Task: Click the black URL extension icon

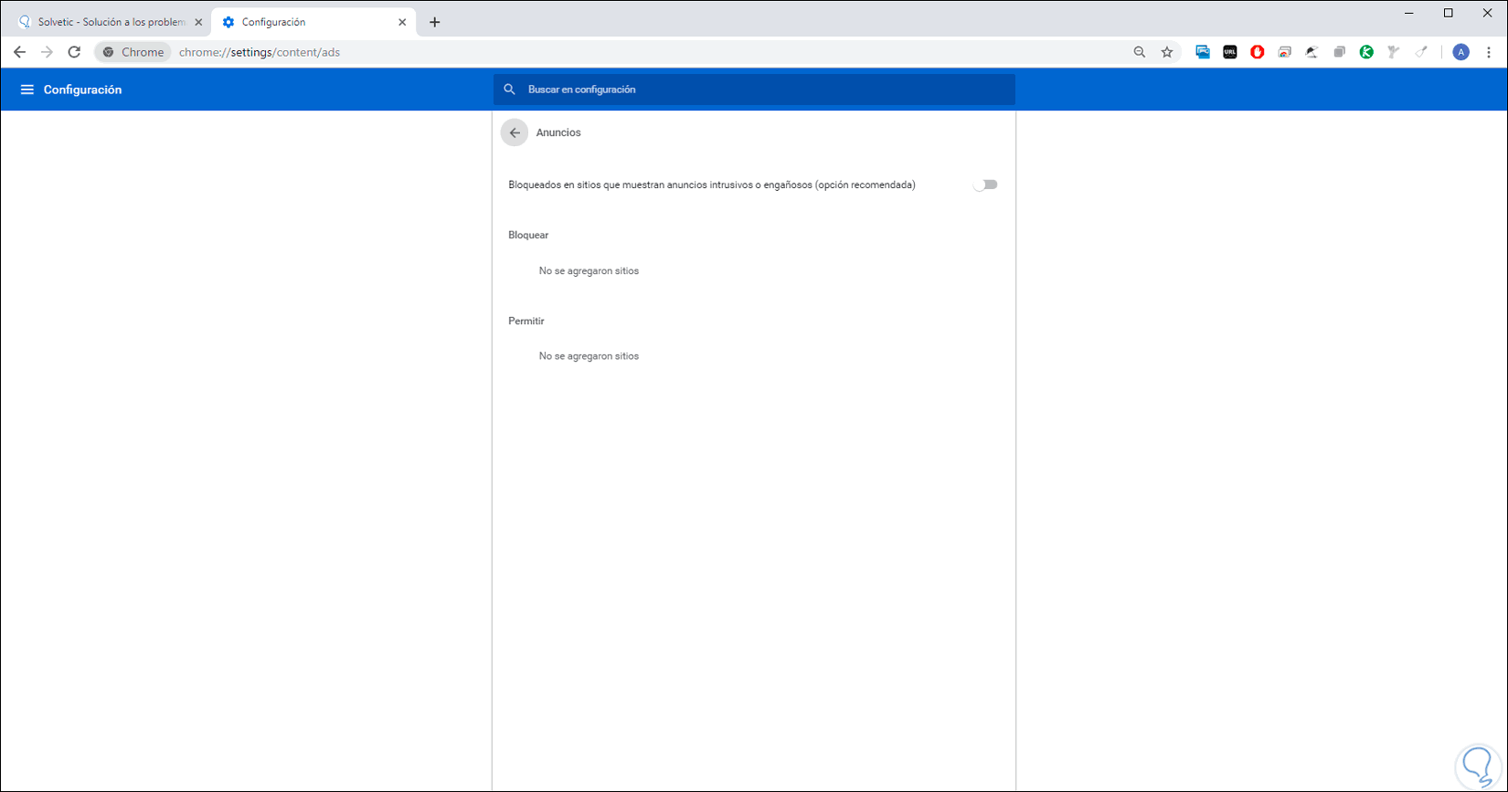Action: tap(1230, 52)
